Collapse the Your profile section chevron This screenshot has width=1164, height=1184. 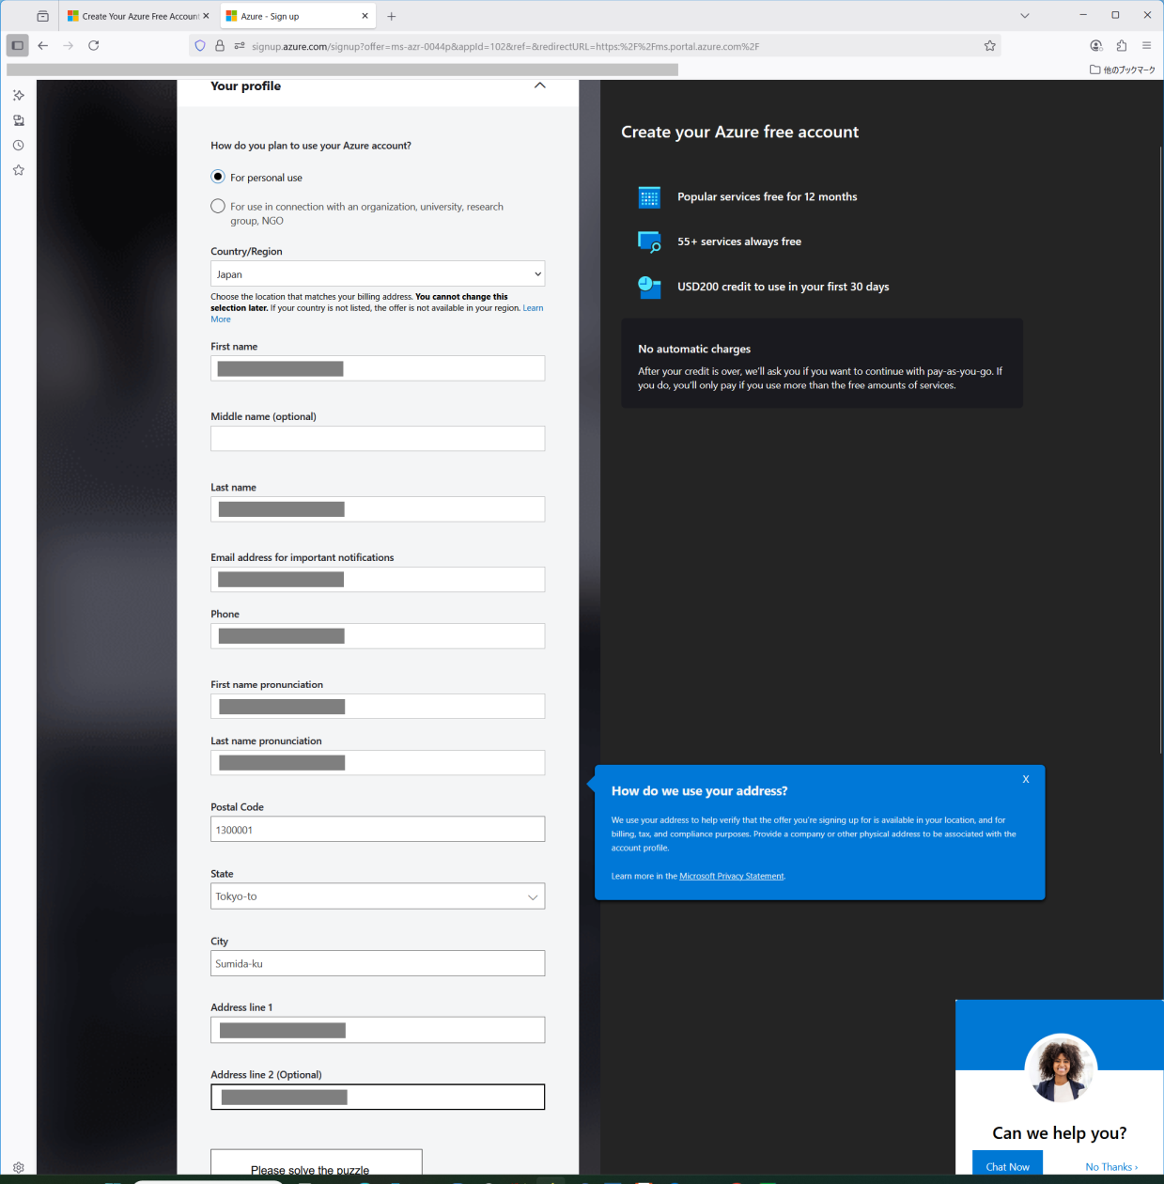point(539,86)
